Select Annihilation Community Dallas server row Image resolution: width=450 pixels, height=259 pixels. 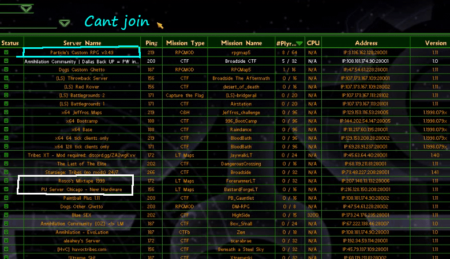tap(81, 61)
